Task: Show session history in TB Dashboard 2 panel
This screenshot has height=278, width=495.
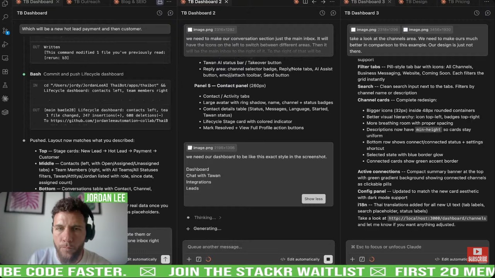Action: (322, 13)
